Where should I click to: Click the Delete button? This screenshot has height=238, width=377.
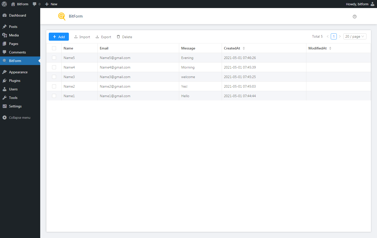click(124, 37)
